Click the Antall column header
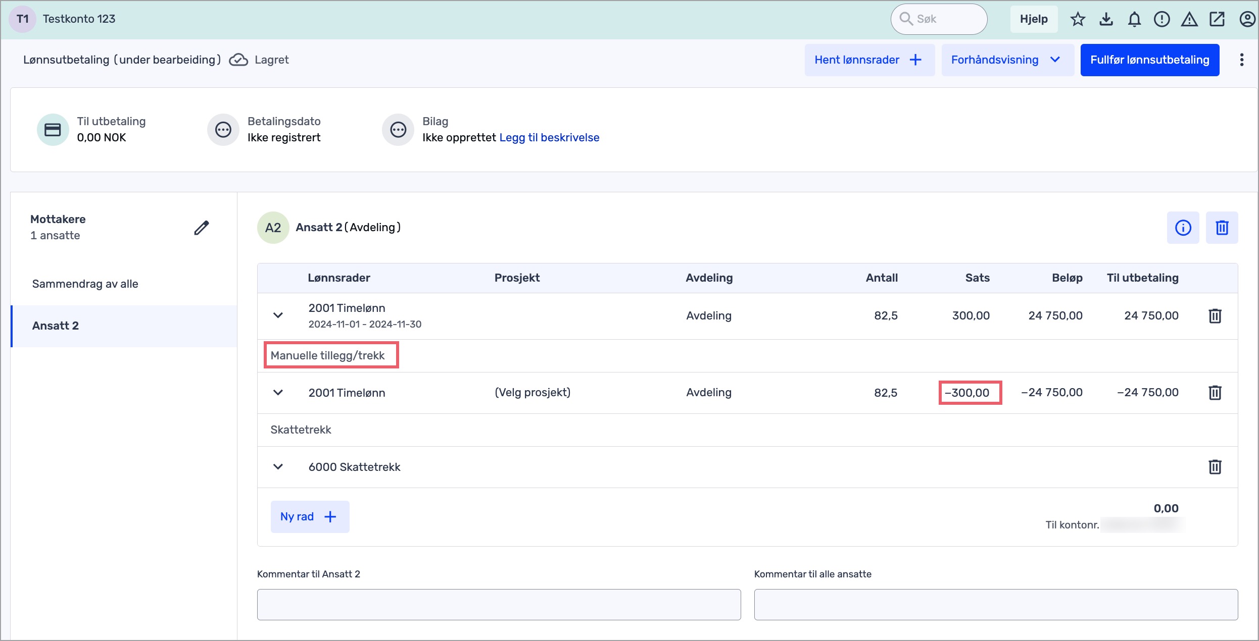1259x641 pixels. coord(882,278)
